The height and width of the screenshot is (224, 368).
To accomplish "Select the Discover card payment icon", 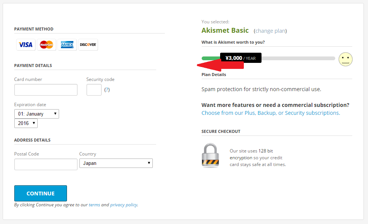I will 88,44.
